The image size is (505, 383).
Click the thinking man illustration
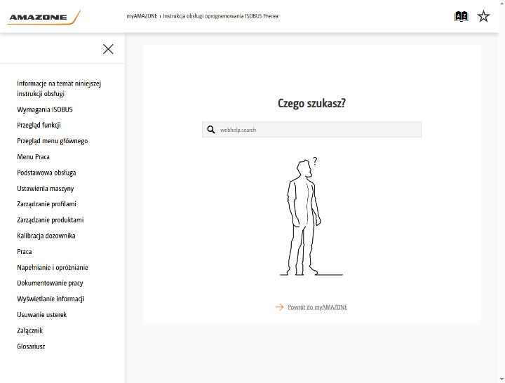coord(311,217)
